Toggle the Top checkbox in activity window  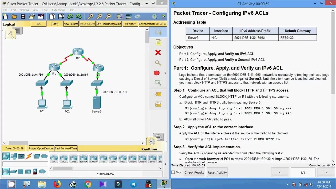coord(173,172)
